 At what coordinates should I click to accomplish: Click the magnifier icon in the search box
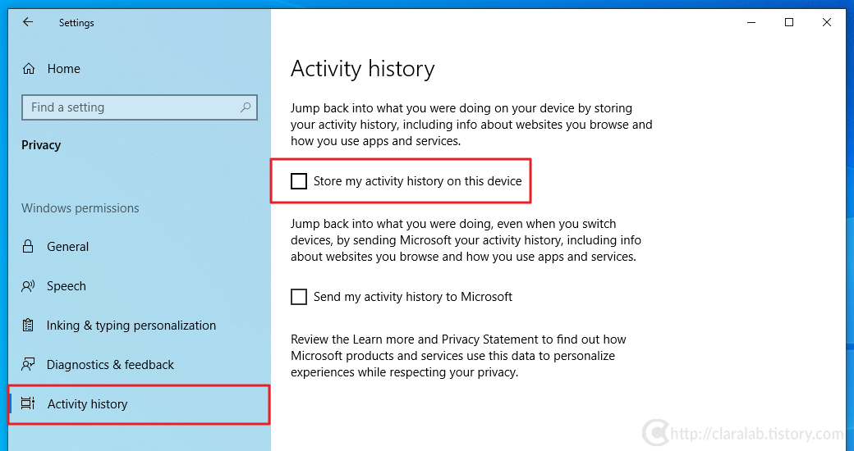[246, 107]
